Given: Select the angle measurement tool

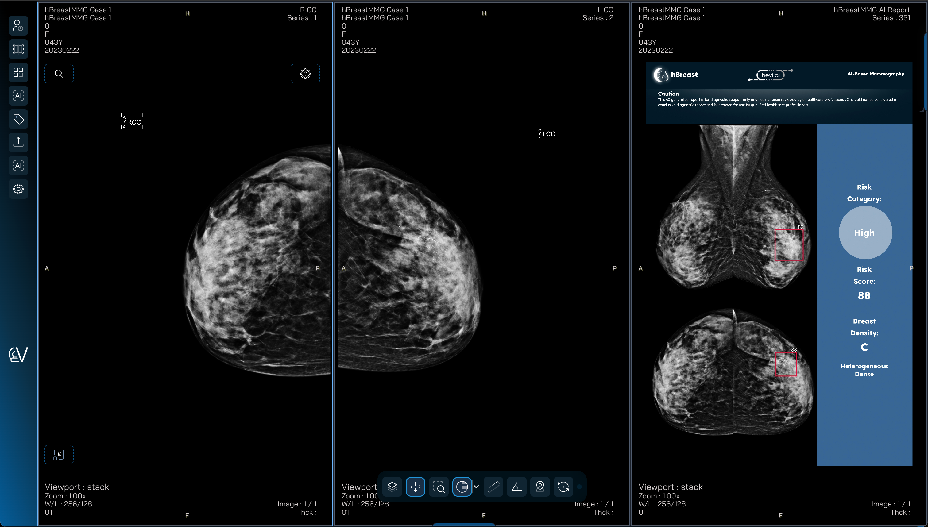Looking at the screenshot, I should pyautogui.click(x=516, y=487).
